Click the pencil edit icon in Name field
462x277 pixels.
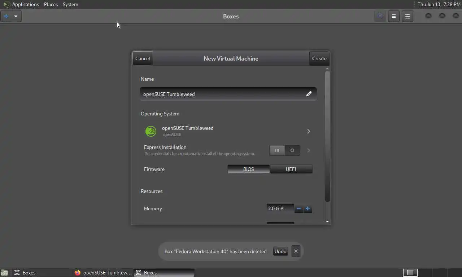point(309,94)
